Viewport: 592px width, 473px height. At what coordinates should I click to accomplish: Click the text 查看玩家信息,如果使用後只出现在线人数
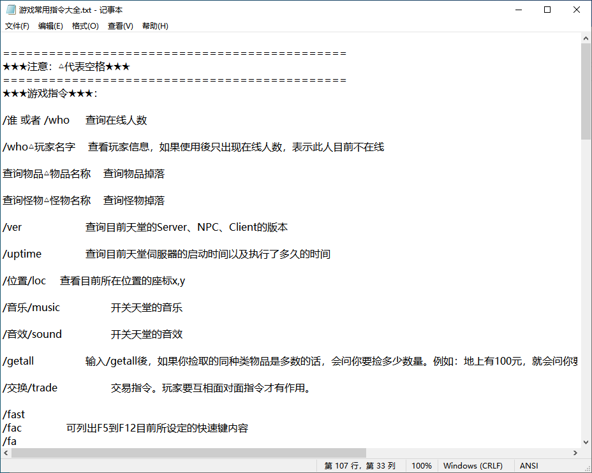pyautogui.click(x=185, y=147)
